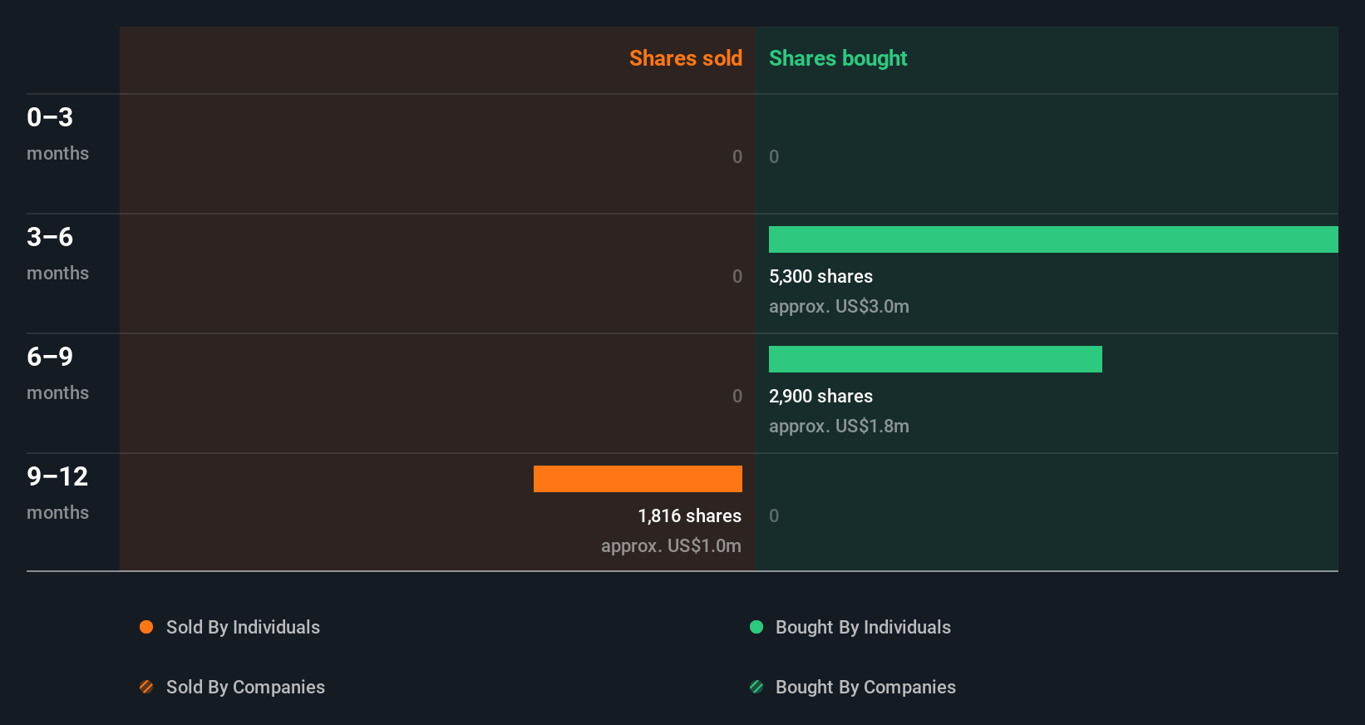
Task: Click the approx. US$3.0m text
Action: [x=839, y=306]
